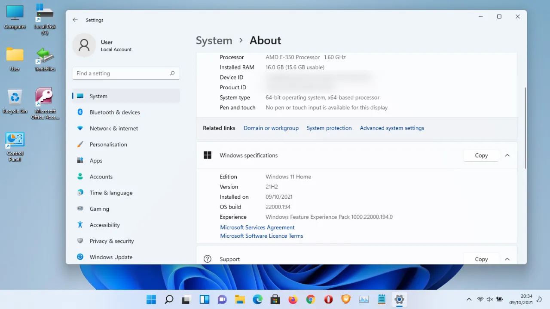Viewport: 550px width, 309px height.
Task: Open Widgets from the taskbar
Action: point(204,300)
